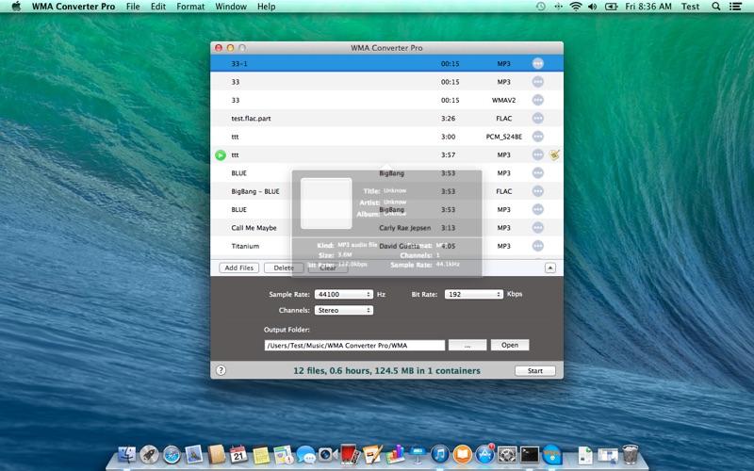This screenshot has height=471, width=754.
Task: Click the Fri 8:36 AM clock
Action: click(648, 7)
